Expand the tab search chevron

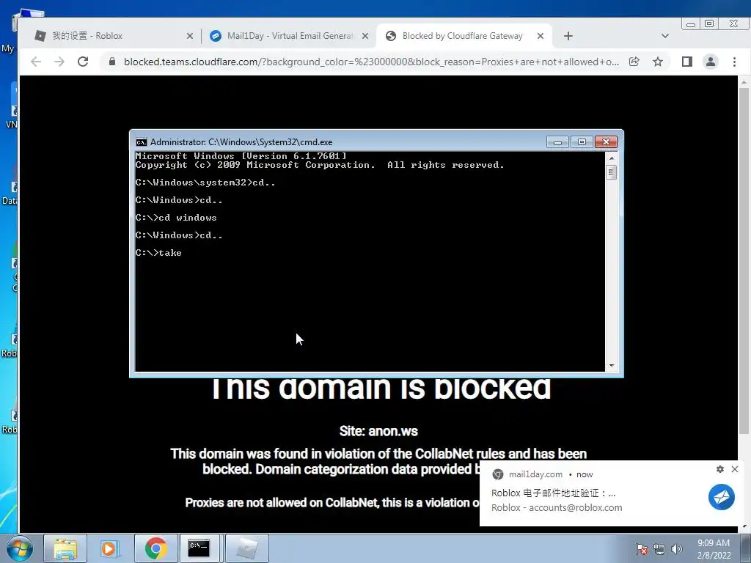pos(664,36)
